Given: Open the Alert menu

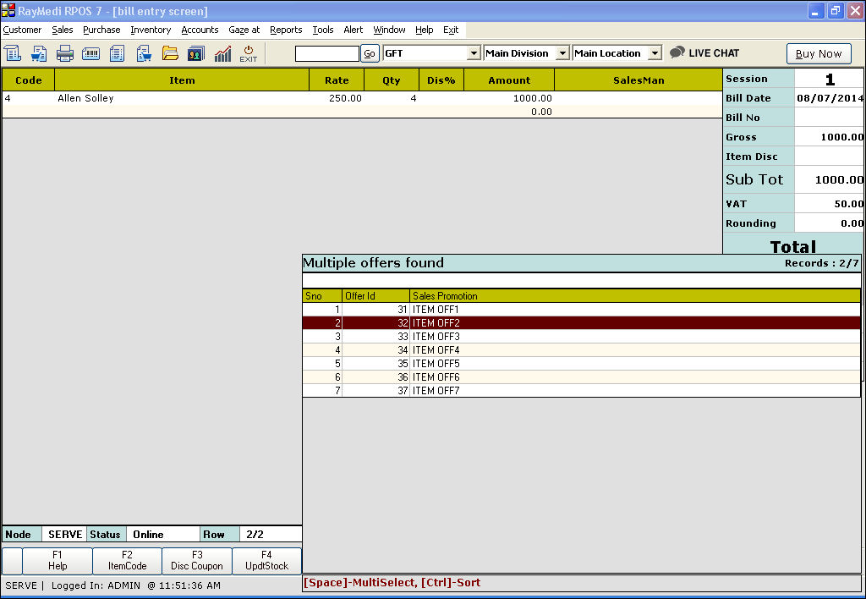Looking at the screenshot, I should pos(354,30).
